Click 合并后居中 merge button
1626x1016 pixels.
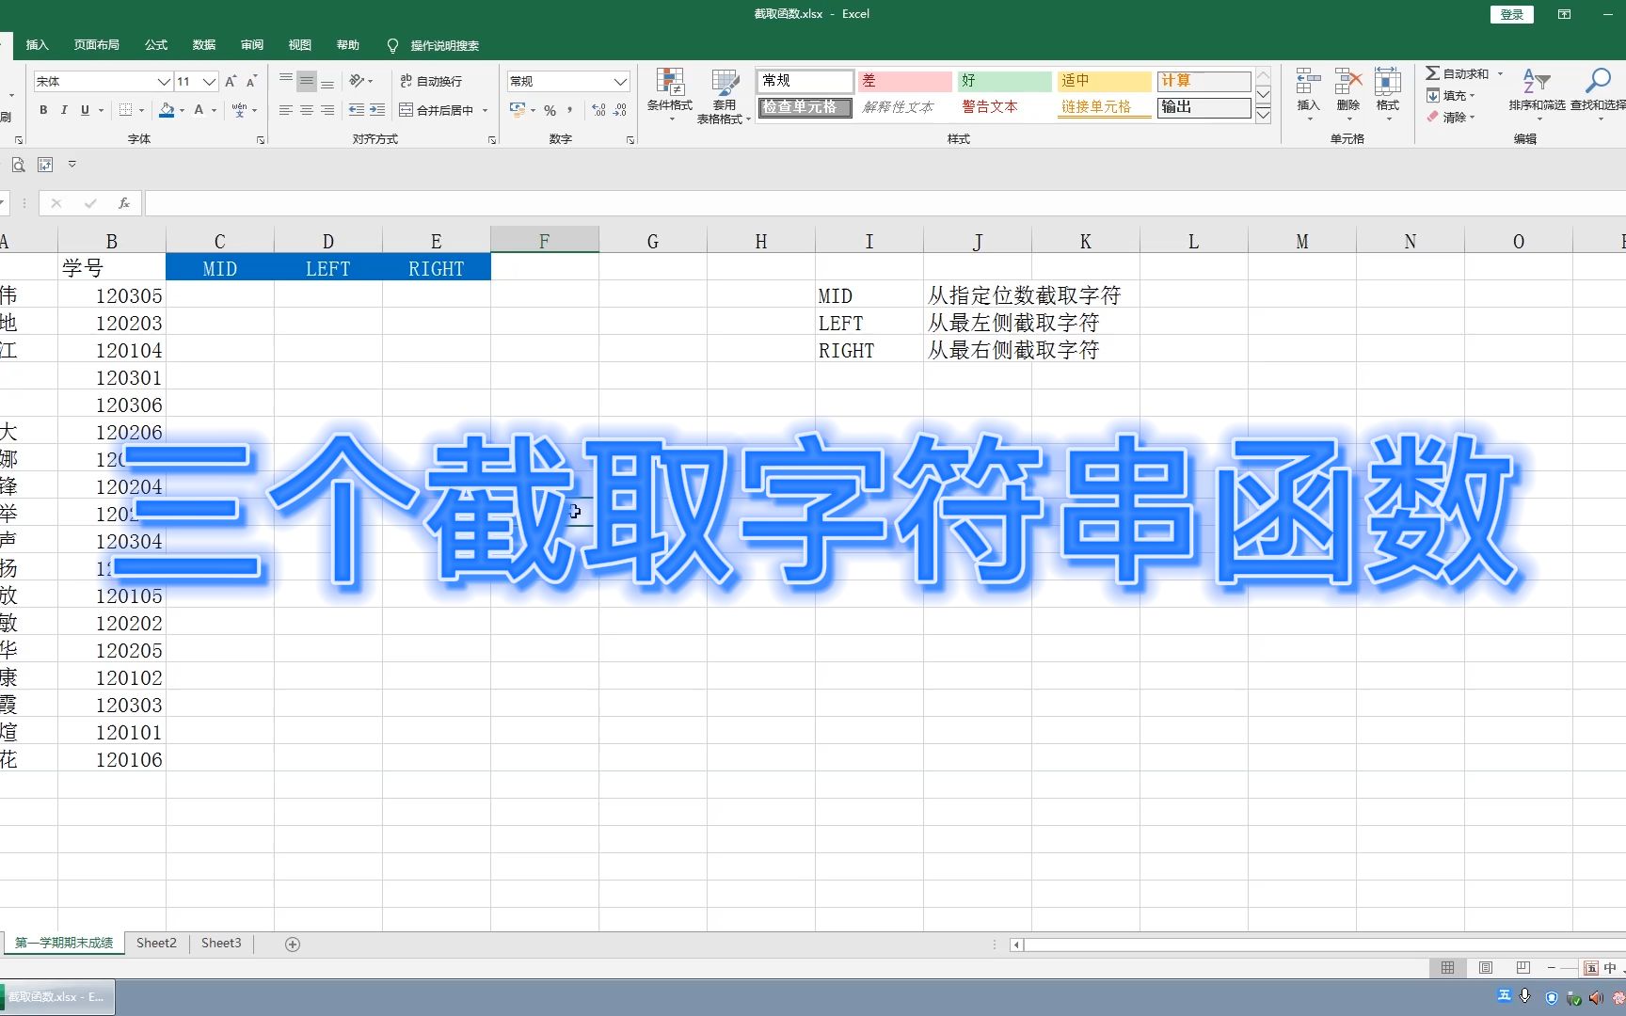tap(437, 110)
